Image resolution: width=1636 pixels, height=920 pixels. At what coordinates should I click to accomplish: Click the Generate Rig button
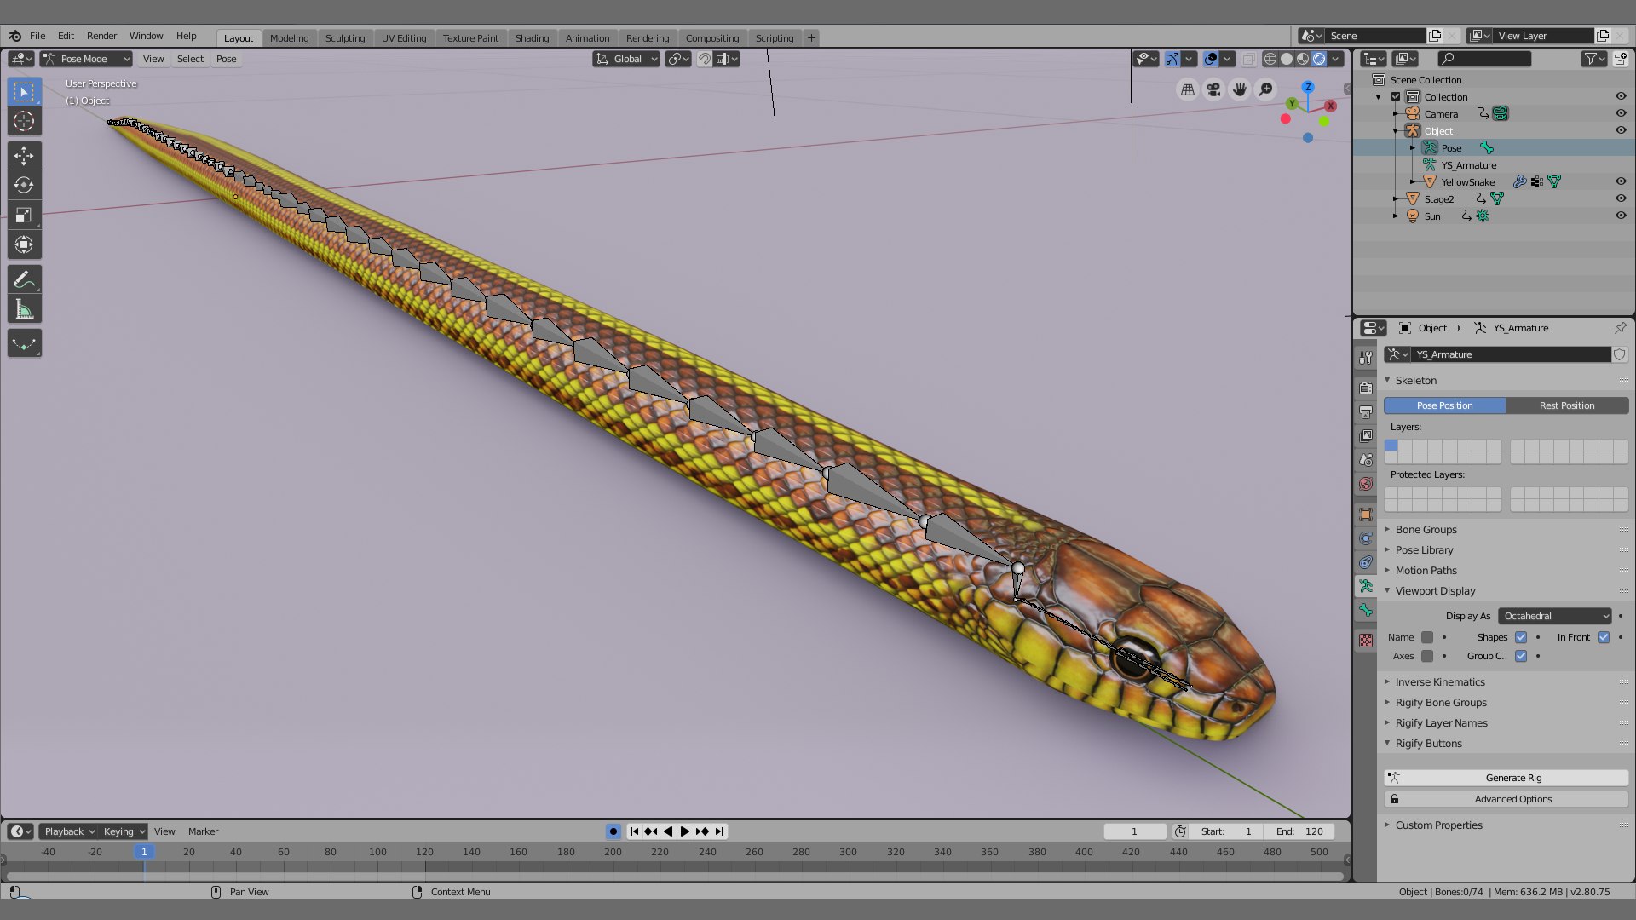pos(1506,778)
